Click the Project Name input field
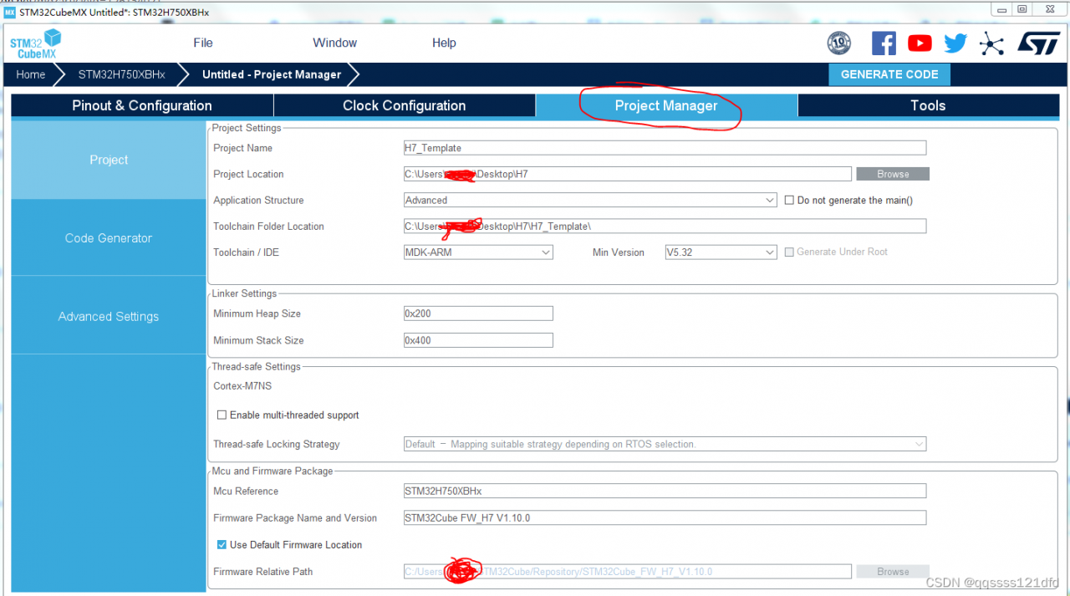The image size is (1070, 596). pos(665,148)
